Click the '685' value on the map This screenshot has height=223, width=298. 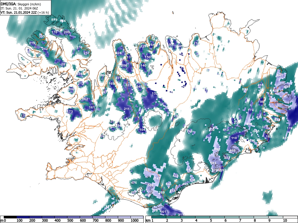click(256, 131)
